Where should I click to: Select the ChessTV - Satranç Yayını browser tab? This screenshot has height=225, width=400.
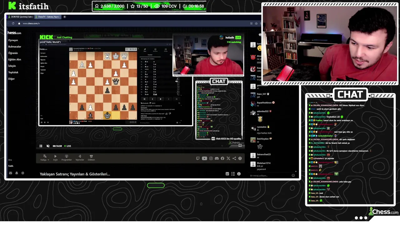click(48, 17)
